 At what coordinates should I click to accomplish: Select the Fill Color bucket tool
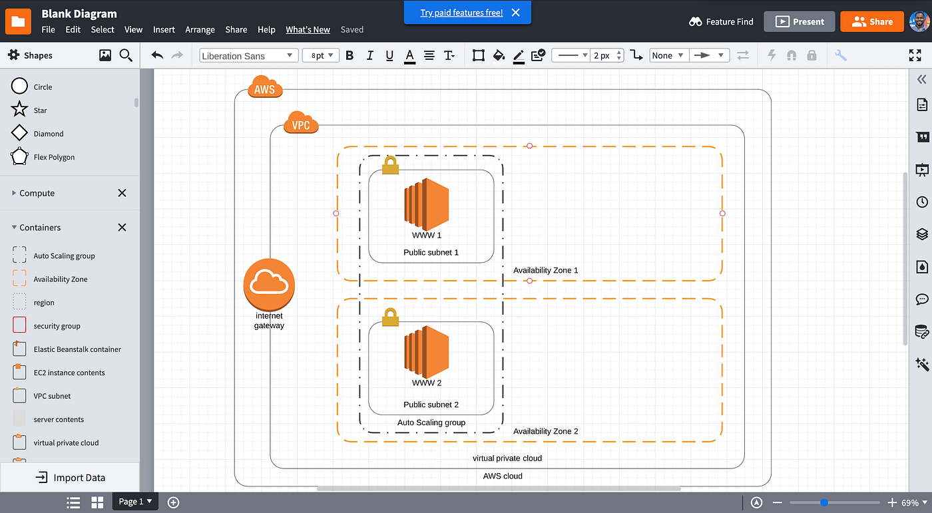(x=499, y=55)
